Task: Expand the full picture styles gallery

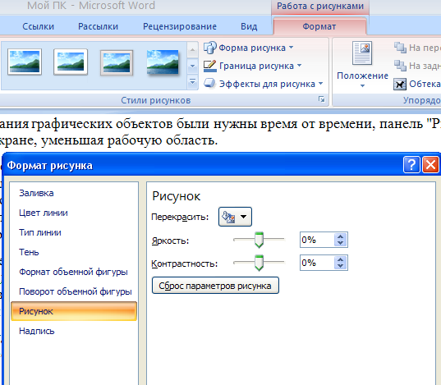Action: click(193, 82)
